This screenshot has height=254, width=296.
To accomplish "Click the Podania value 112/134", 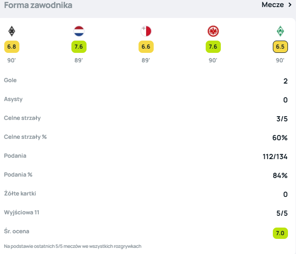I will 275,156.
